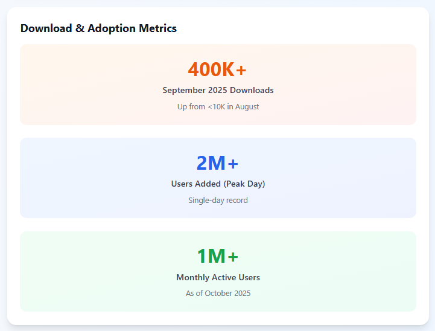Click the plus sign after 1M
The height and width of the screenshot is (331, 435).
233,258
